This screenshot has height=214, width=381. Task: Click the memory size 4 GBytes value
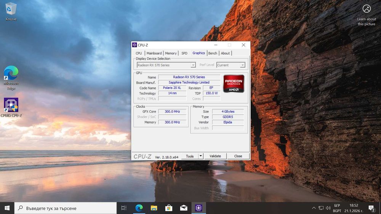228,111
